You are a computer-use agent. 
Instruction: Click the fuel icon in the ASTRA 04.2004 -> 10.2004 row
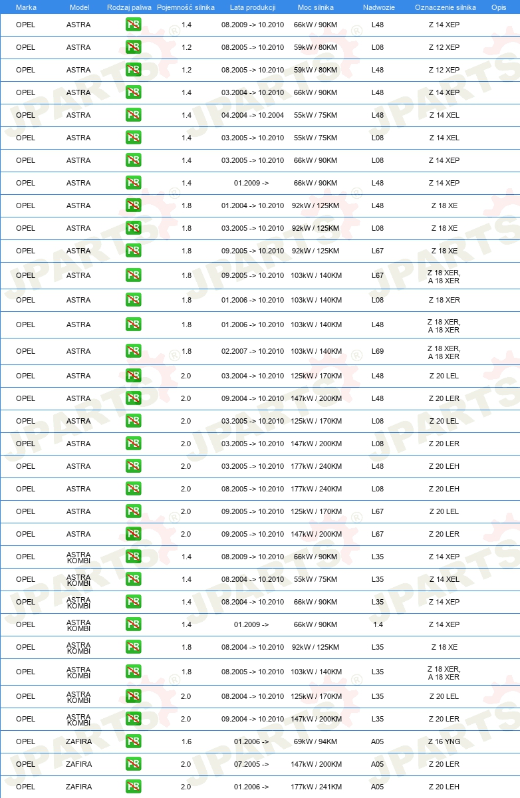pyautogui.click(x=134, y=115)
